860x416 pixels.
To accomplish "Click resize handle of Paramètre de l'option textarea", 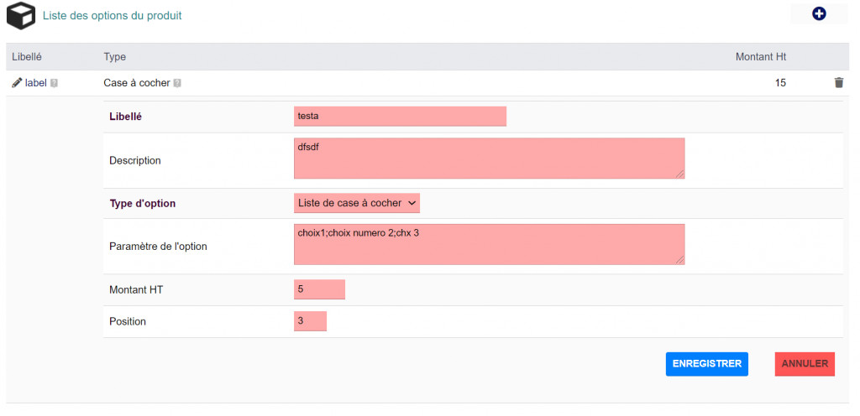I will point(680,260).
